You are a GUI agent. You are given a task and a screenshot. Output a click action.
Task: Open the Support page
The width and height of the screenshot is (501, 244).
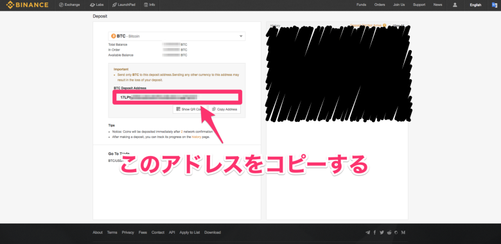(x=419, y=4)
